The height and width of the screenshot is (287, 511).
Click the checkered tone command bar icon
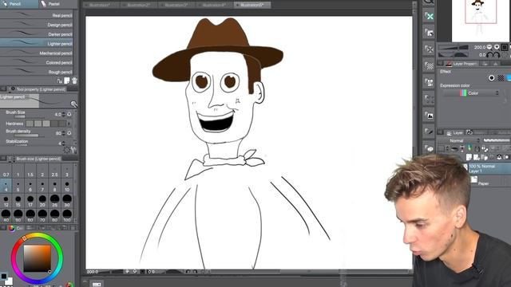[x=430, y=65]
